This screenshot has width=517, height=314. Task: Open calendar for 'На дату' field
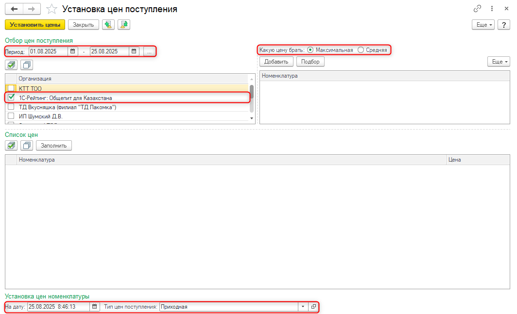coord(95,307)
